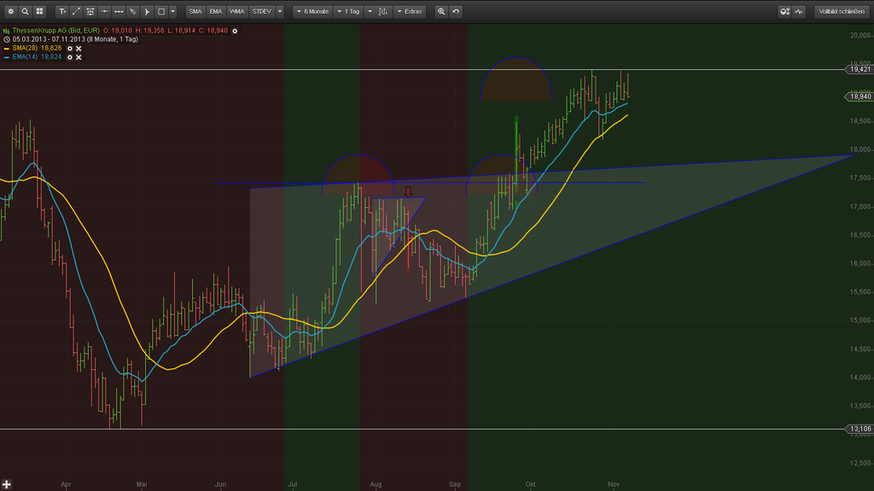Open the Extras menu
Viewport: 874px width, 491px height.
[410, 11]
